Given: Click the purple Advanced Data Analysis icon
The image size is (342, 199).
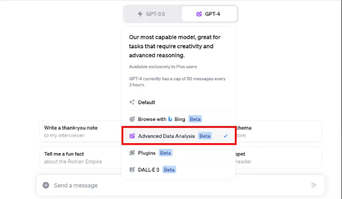Looking at the screenshot, I should (132, 136).
